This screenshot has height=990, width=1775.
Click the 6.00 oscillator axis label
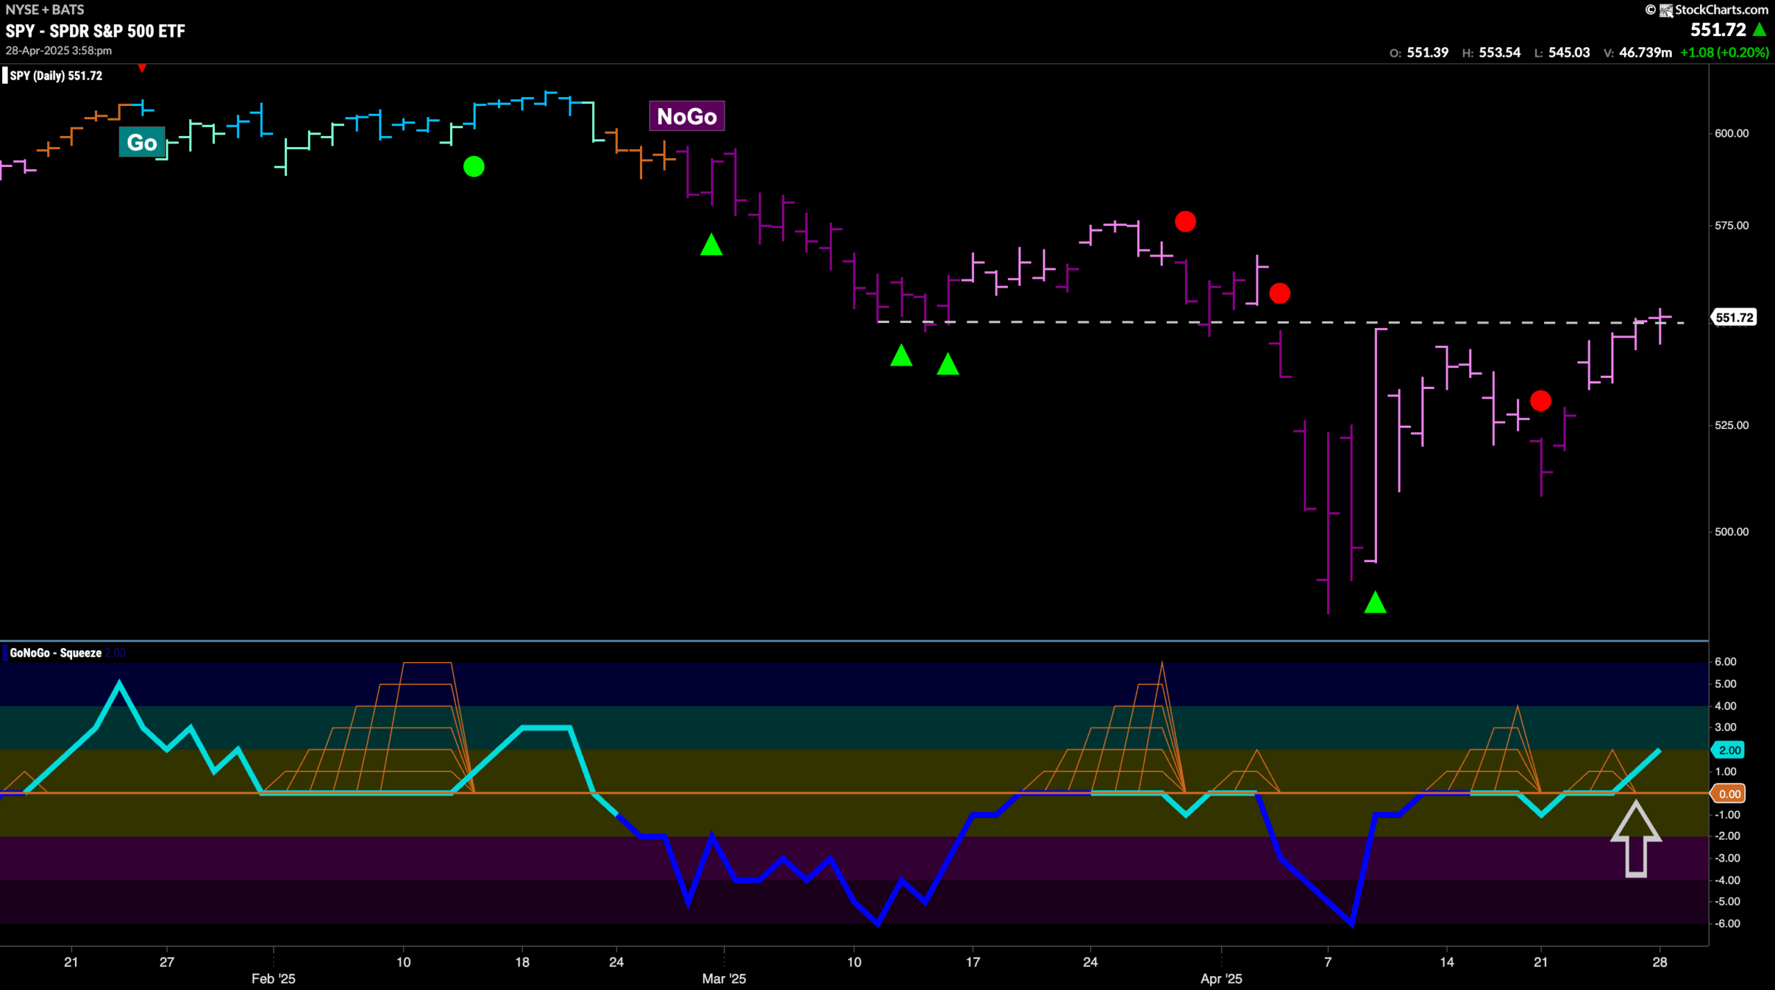[1725, 661]
